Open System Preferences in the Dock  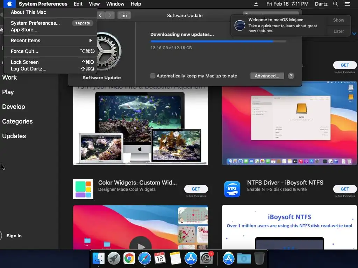[x=206, y=259]
